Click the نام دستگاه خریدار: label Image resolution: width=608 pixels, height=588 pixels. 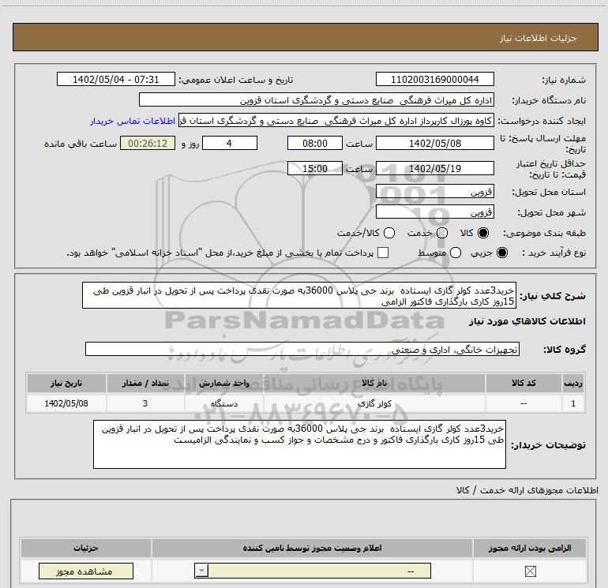pyautogui.click(x=549, y=100)
